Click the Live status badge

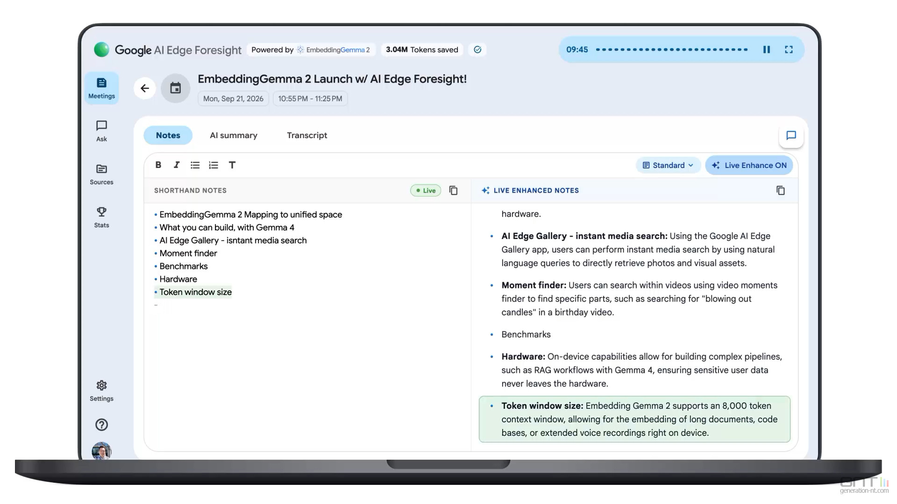coord(426,190)
